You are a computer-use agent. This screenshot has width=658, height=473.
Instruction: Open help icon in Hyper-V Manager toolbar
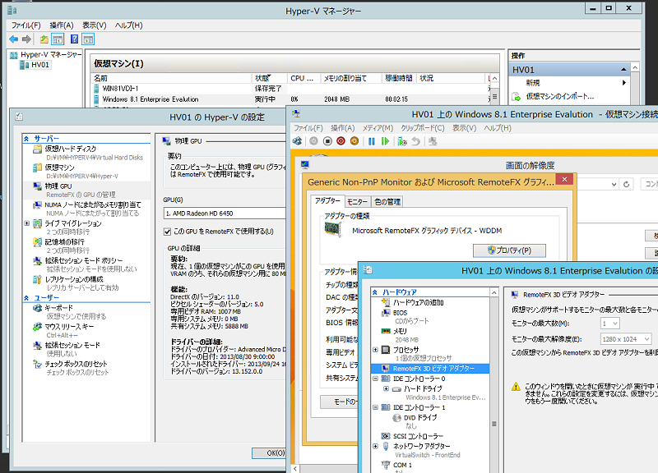point(74,39)
